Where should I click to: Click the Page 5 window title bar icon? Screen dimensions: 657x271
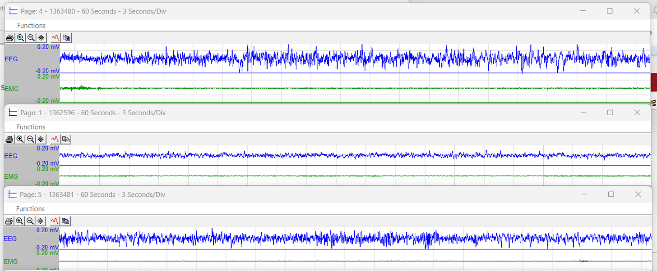[x=13, y=194]
